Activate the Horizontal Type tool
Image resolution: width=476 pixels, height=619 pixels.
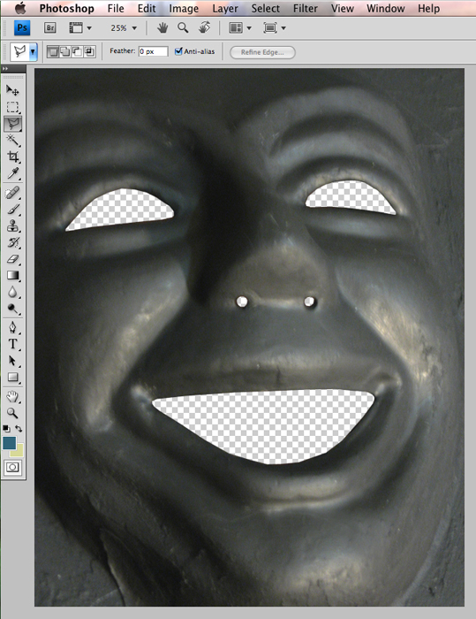(x=12, y=344)
